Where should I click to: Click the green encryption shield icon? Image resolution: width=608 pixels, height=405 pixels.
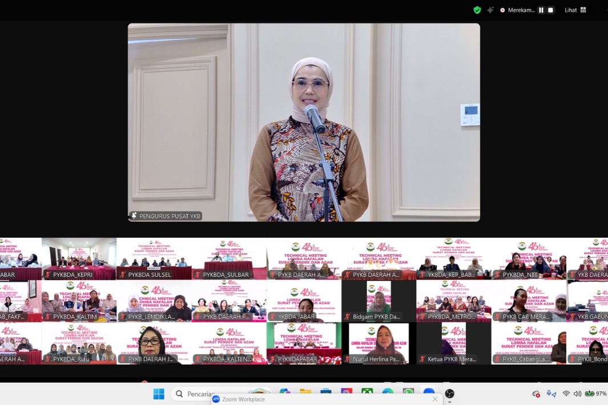[477, 10]
